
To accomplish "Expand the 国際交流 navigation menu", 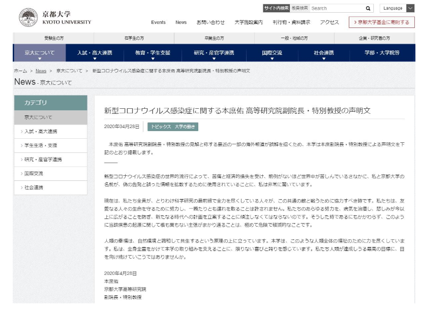I will point(273,54).
